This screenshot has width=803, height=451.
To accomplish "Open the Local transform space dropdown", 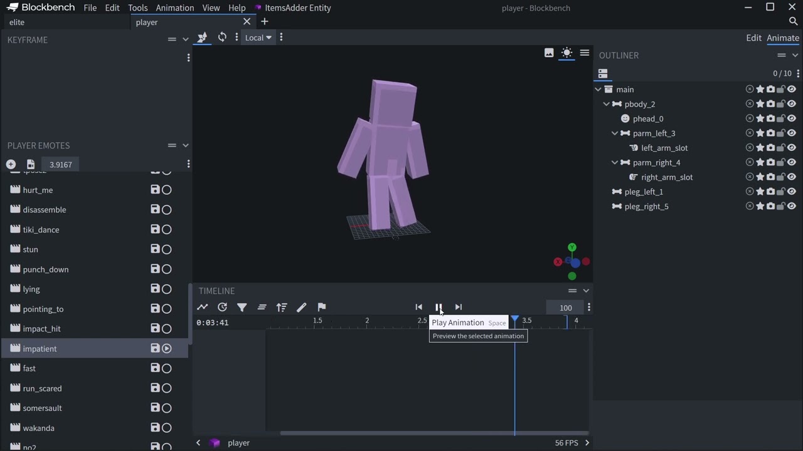I will coord(258,38).
